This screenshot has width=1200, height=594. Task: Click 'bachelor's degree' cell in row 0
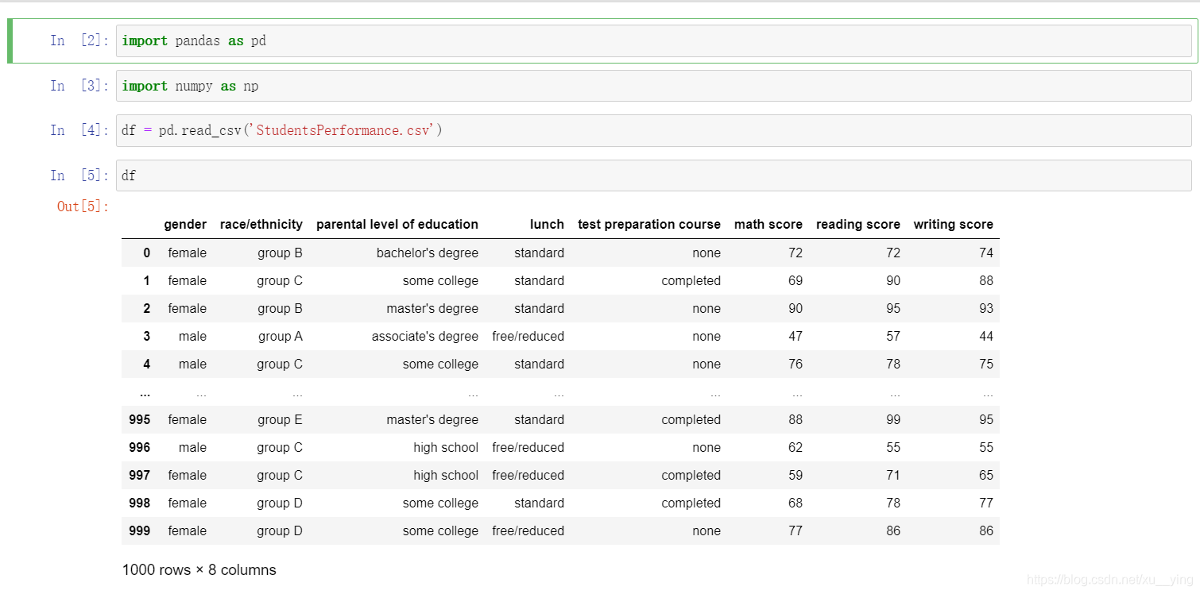[x=428, y=253]
